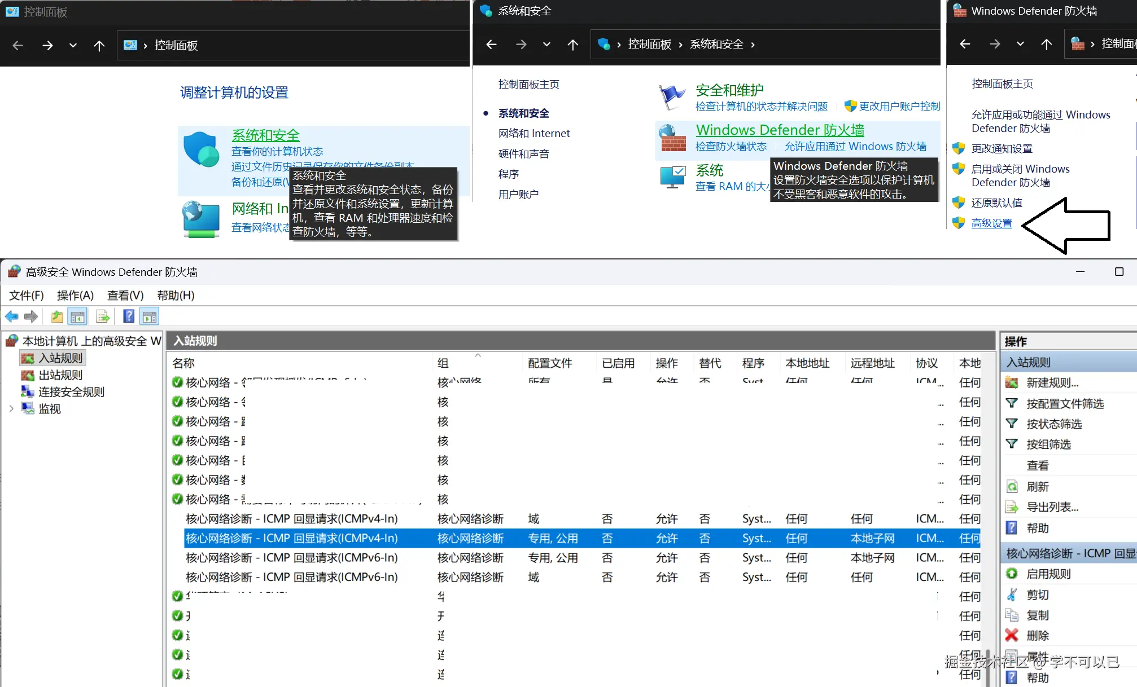Click the red X delete icon in actions
The height and width of the screenshot is (687, 1137).
(1012, 635)
